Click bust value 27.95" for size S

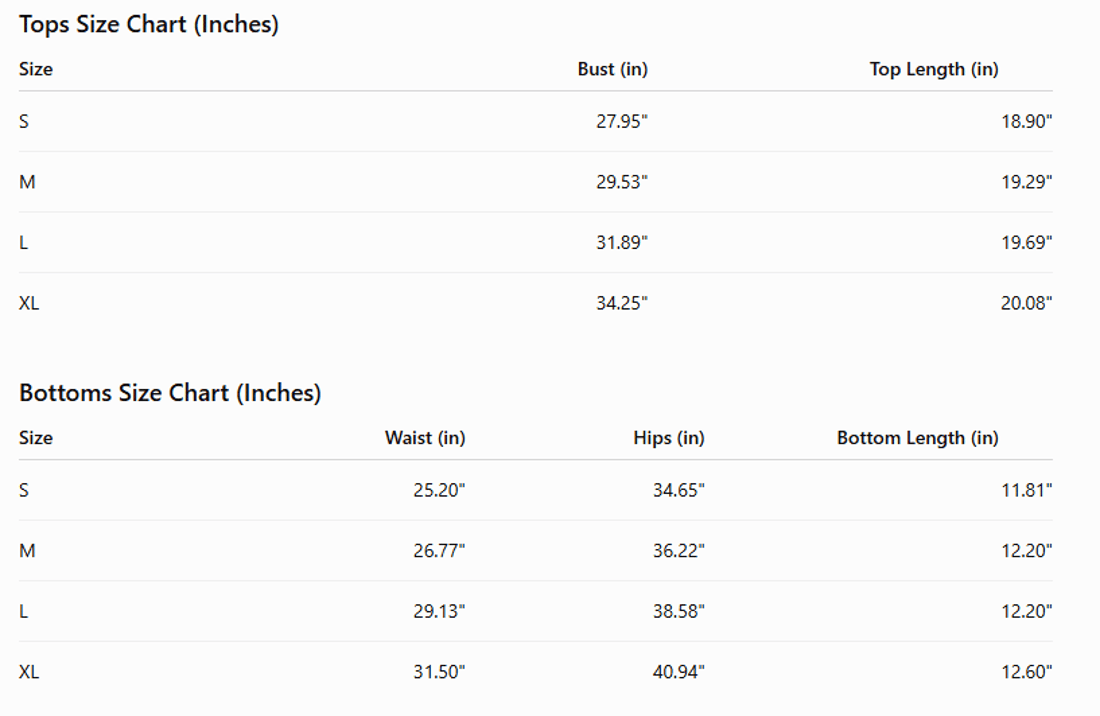click(x=622, y=121)
